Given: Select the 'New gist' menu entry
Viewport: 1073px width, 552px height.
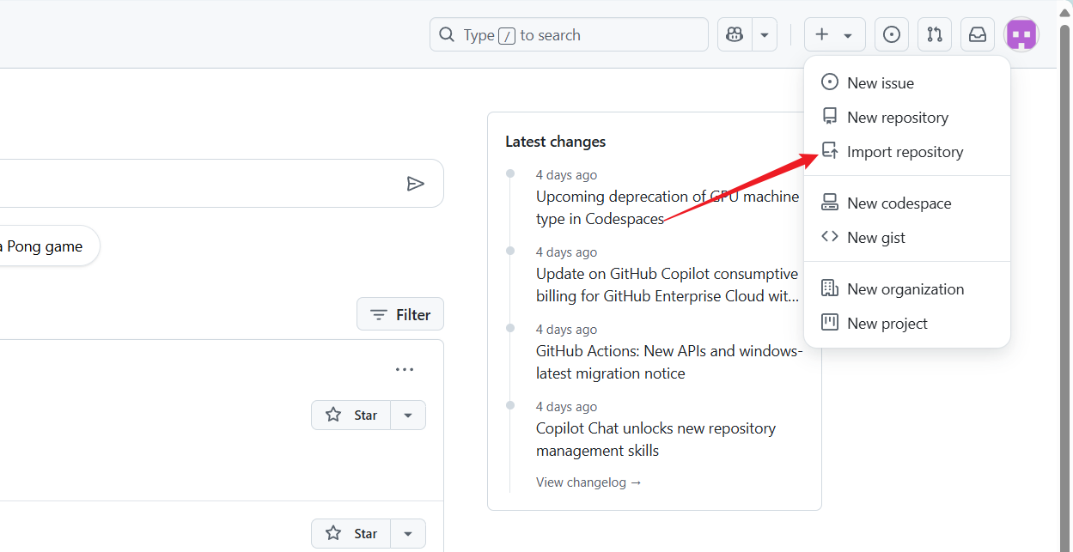Looking at the screenshot, I should (x=907, y=238).
